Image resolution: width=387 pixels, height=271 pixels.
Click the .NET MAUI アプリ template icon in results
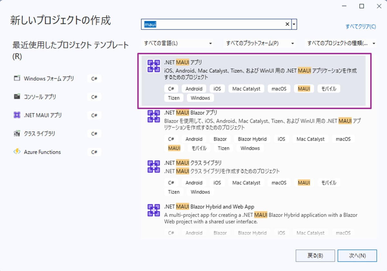point(154,66)
